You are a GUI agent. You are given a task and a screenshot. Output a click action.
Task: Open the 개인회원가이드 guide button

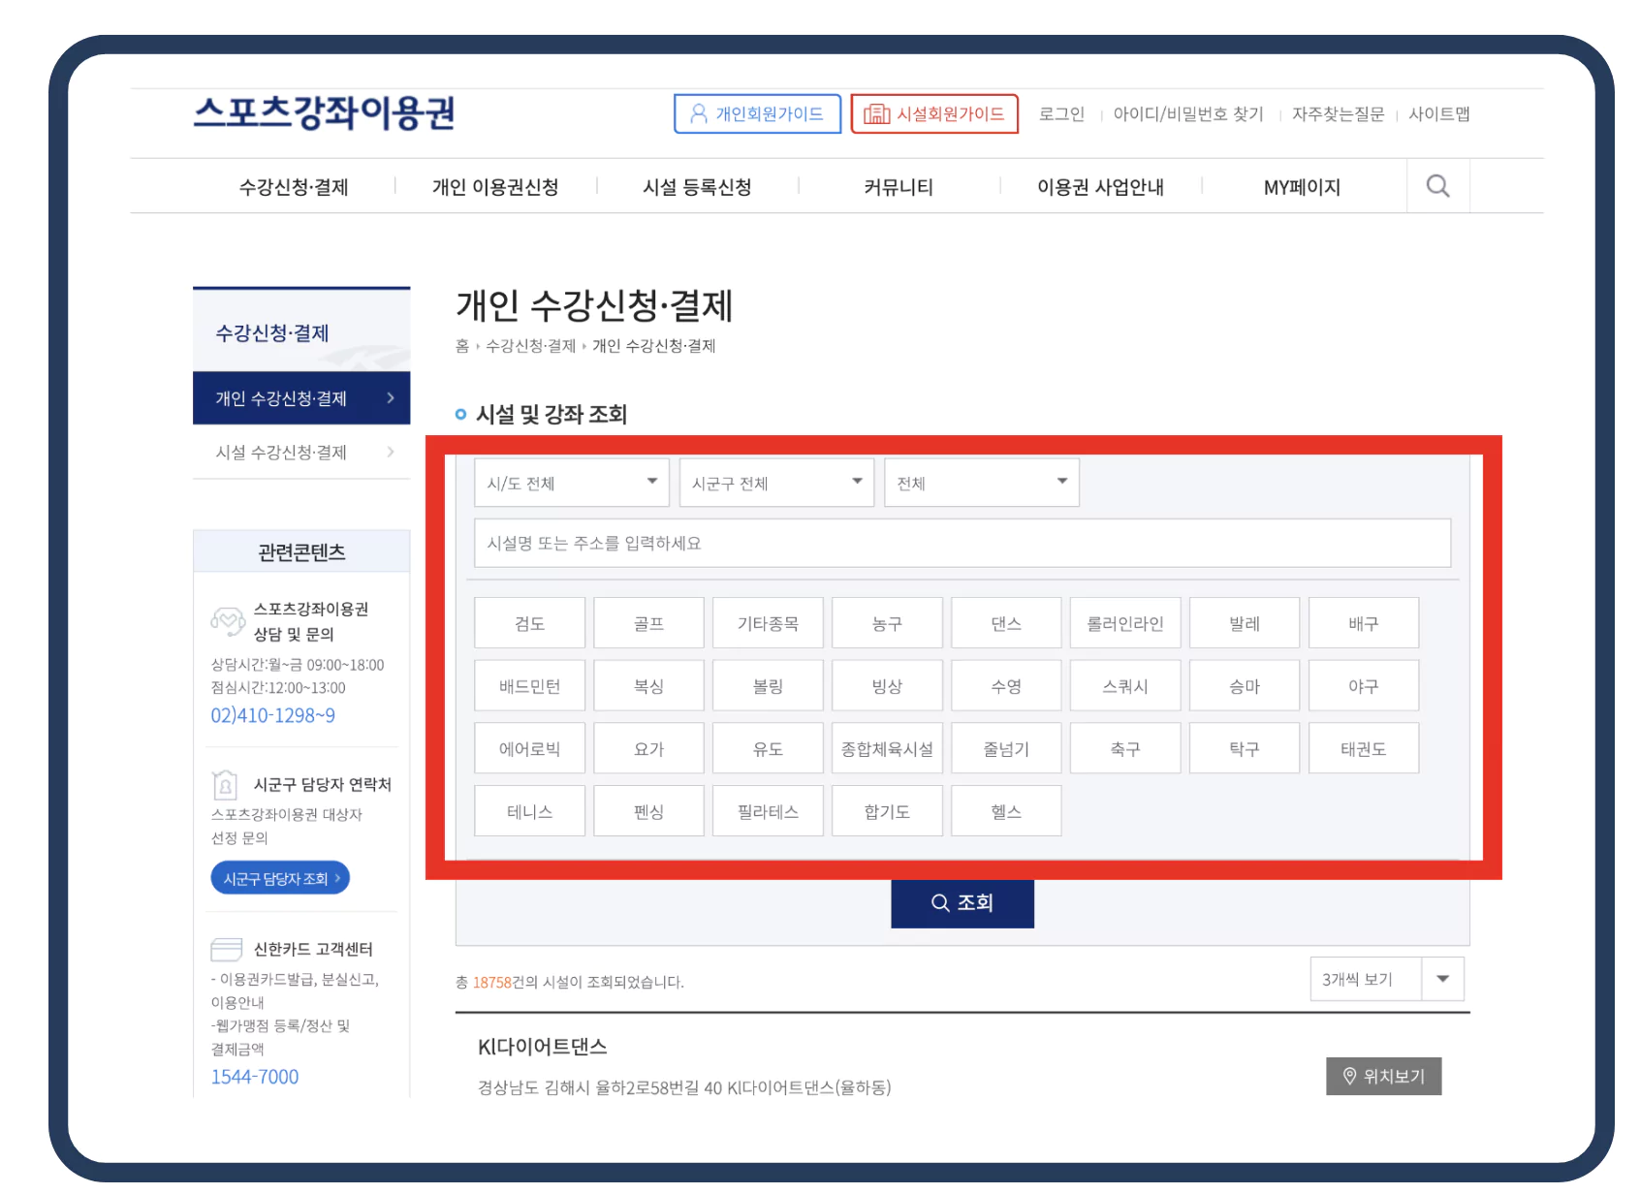pos(757,114)
